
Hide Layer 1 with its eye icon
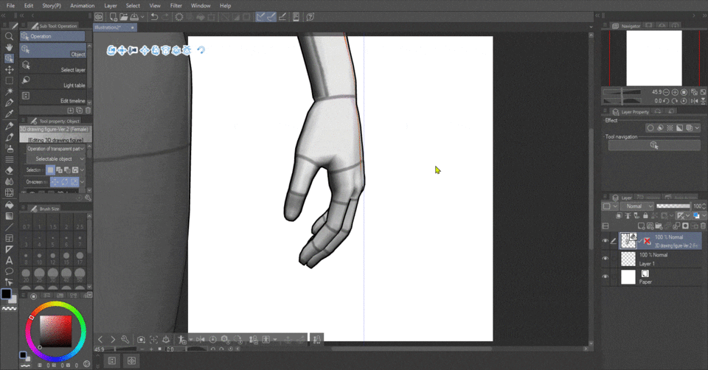(605, 259)
